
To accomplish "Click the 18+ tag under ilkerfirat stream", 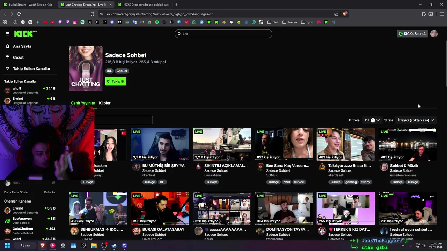I will point(162,182).
